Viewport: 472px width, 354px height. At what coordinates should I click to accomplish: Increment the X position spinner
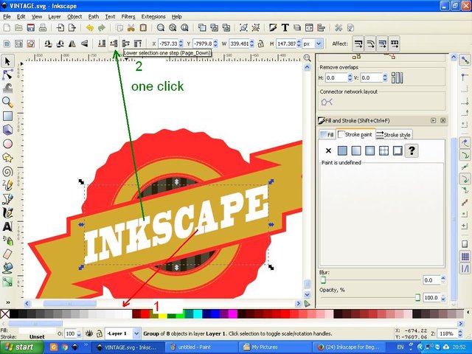[181, 41]
